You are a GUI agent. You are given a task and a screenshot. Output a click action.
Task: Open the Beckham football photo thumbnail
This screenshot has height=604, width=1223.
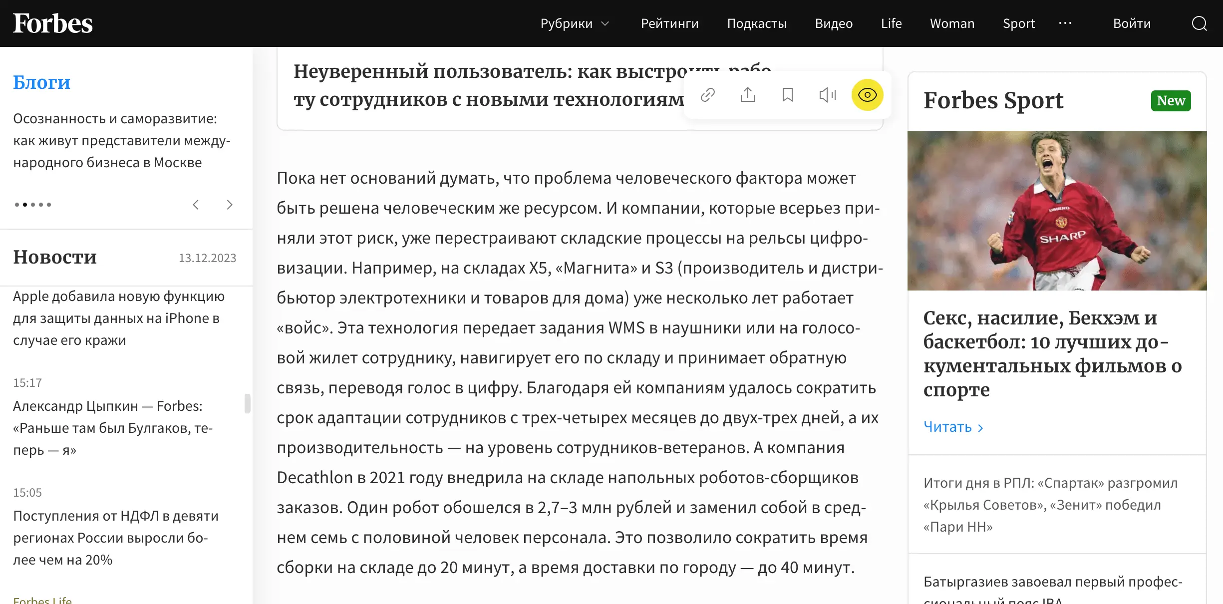tap(1057, 211)
